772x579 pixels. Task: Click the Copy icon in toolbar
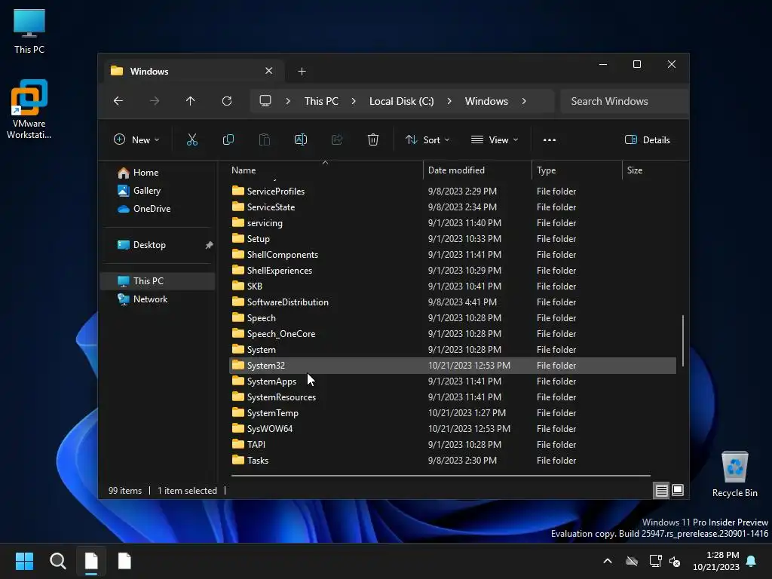228,140
